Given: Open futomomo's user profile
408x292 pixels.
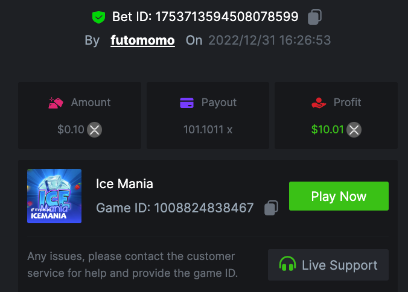Looking at the screenshot, I should (142, 40).
